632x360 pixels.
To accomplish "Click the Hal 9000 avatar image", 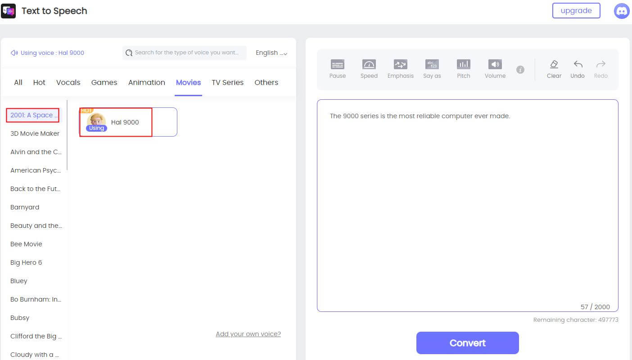I will (96, 122).
